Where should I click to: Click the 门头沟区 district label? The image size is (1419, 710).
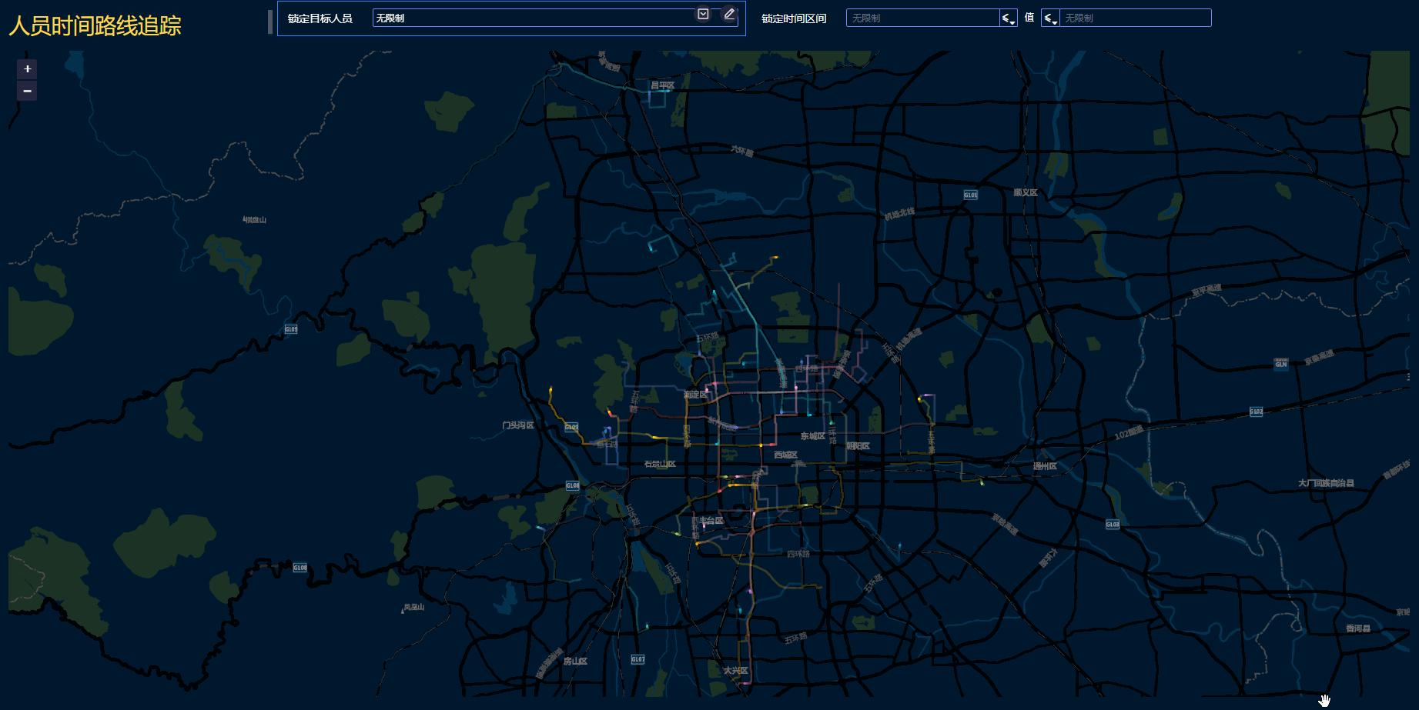(518, 425)
